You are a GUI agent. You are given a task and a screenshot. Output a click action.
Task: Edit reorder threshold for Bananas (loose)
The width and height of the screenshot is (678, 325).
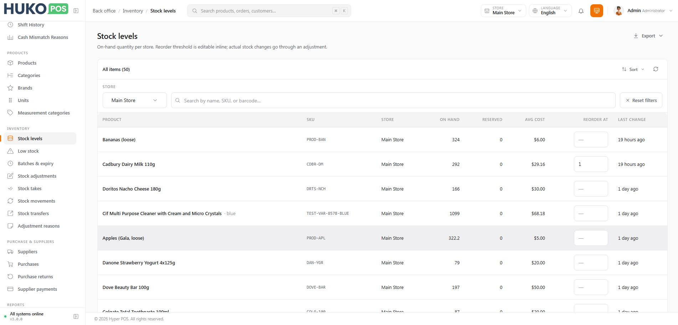(x=591, y=139)
